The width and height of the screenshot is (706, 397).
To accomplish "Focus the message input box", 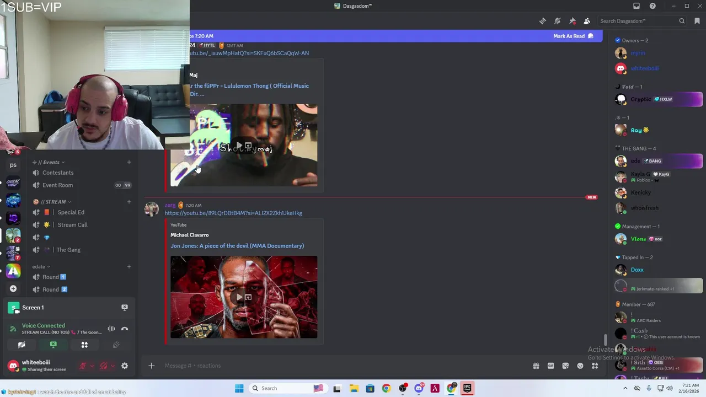I will click(342, 366).
